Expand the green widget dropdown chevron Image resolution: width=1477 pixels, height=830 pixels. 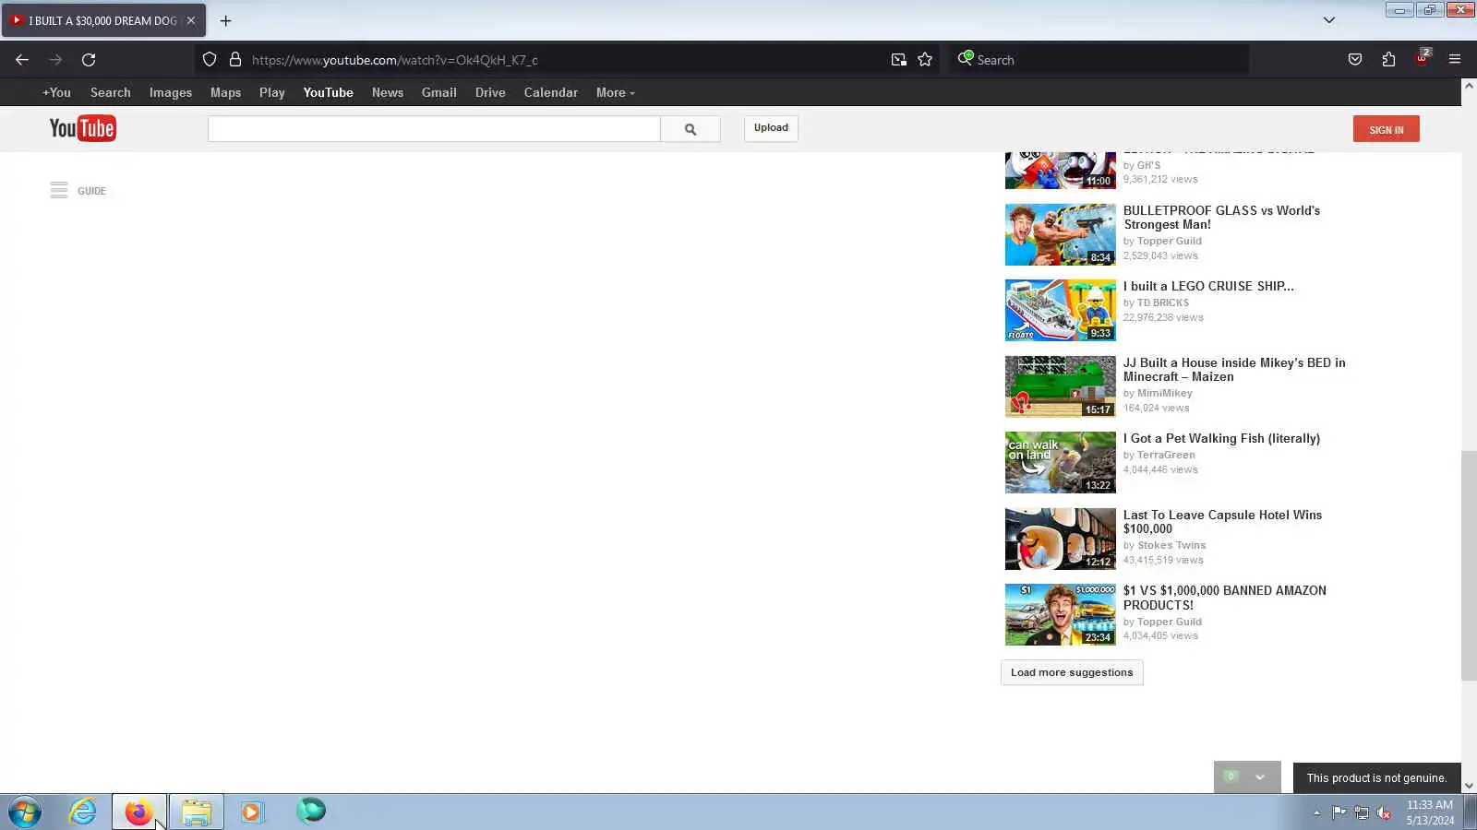coord(1260,777)
